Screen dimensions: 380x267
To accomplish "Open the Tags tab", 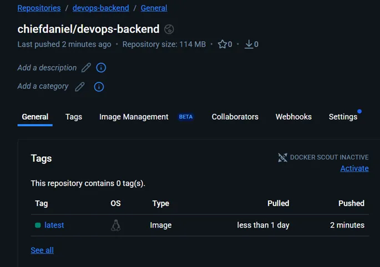I will tap(74, 117).
